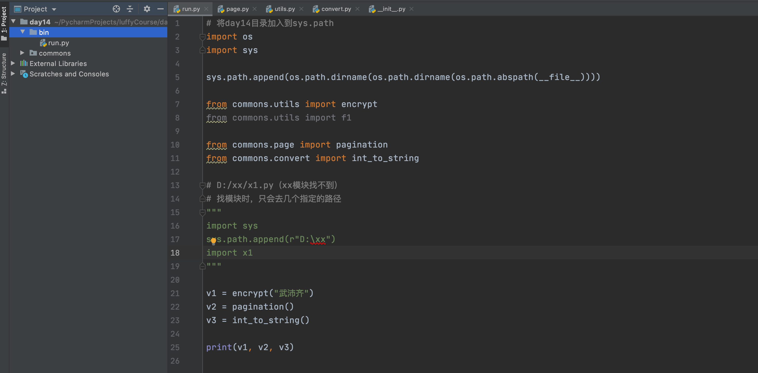Select run.py in the project tree
Screen dimensions: 758x373
pos(58,43)
